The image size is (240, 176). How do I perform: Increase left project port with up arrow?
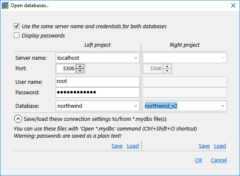click(x=80, y=67)
